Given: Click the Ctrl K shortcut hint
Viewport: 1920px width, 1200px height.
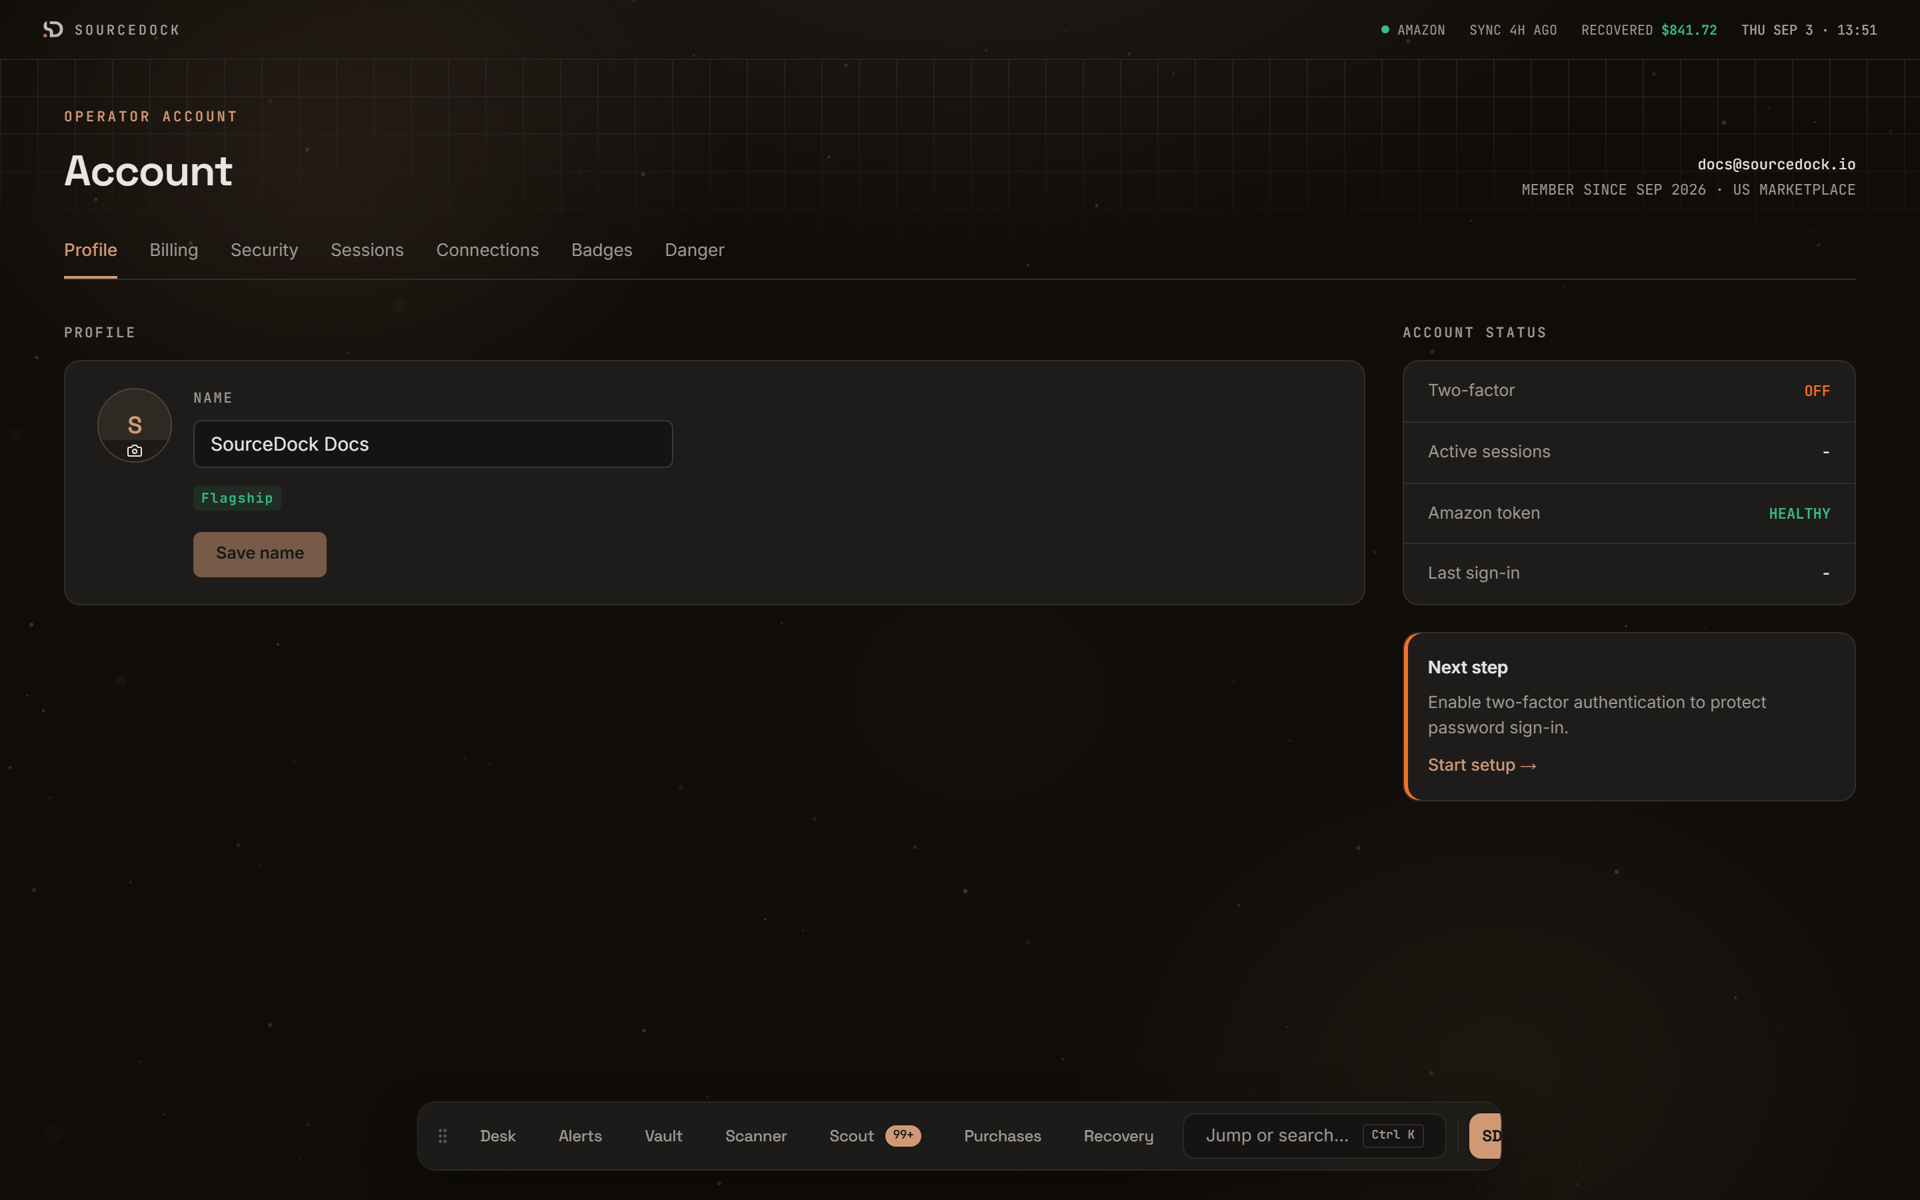Looking at the screenshot, I should pyautogui.click(x=1393, y=1135).
